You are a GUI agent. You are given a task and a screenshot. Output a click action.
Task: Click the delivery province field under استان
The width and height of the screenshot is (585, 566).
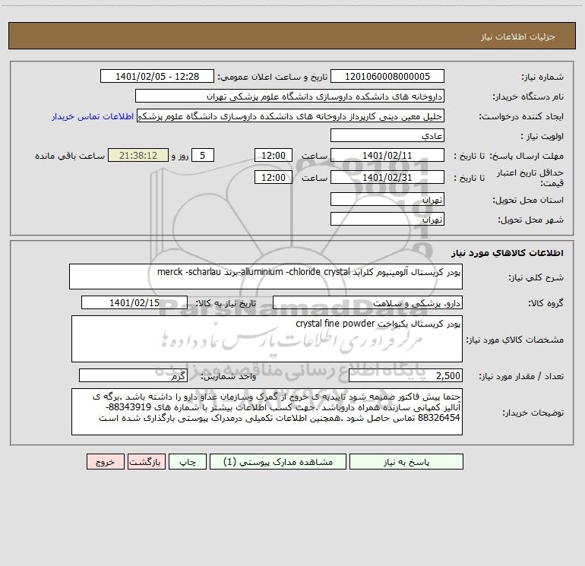click(x=387, y=199)
